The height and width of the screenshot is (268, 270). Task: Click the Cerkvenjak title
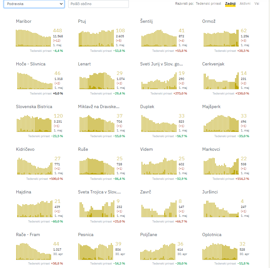[x=213, y=64]
